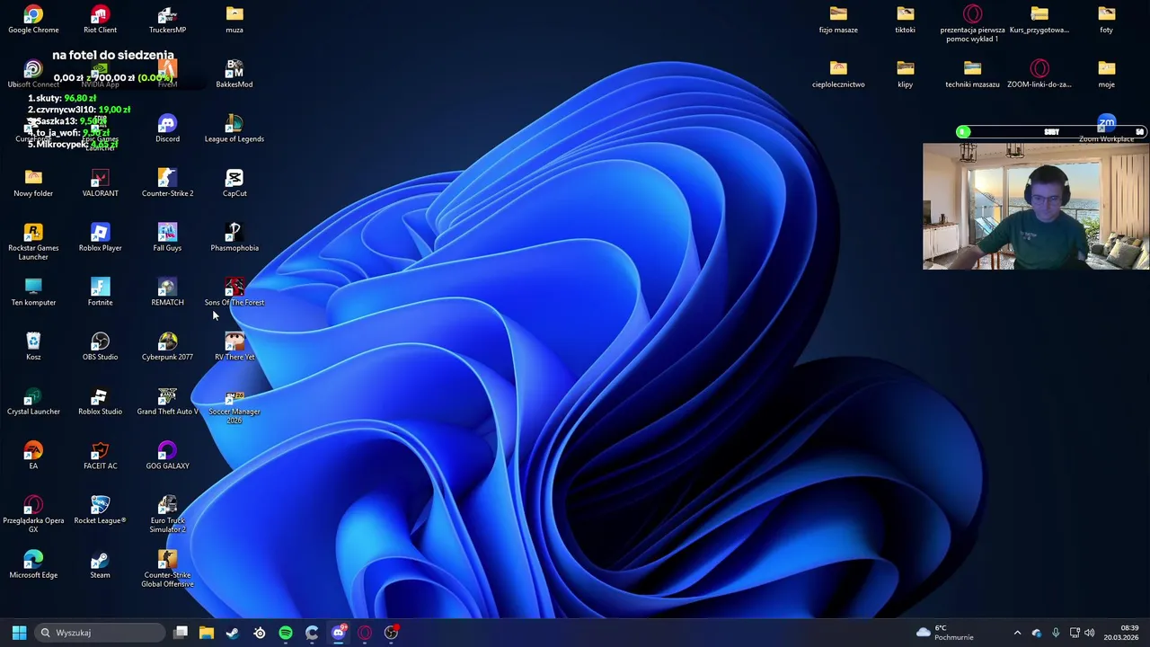Open Task View from the taskbar
1150x647 pixels.
(181, 633)
